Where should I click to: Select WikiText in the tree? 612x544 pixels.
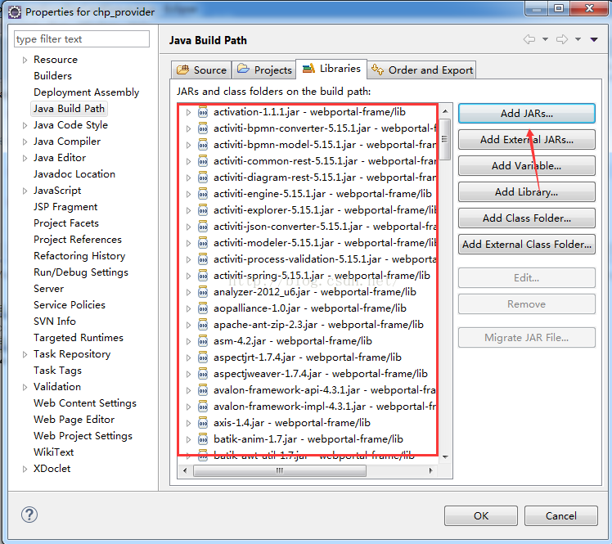53,452
